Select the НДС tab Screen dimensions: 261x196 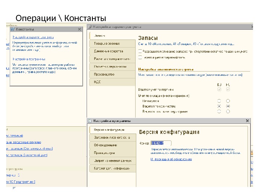click(x=112, y=82)
